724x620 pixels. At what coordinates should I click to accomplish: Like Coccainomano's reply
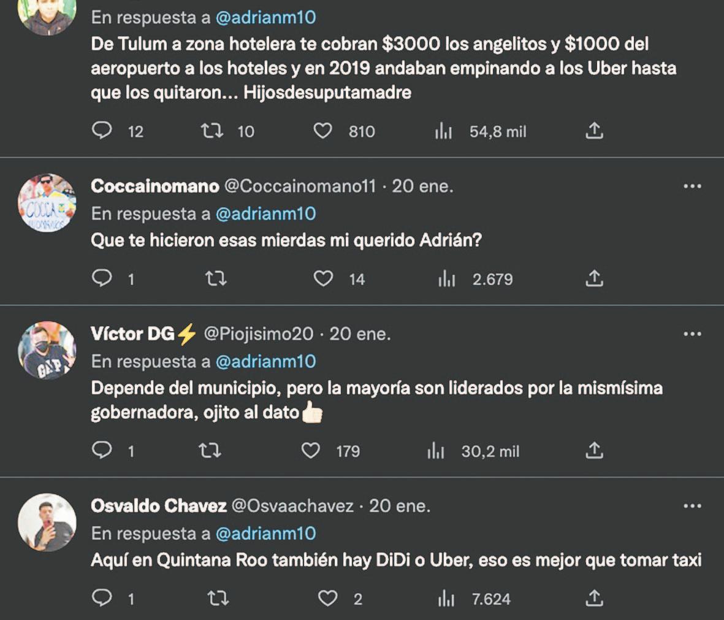pyautogui.click(x=323, y=279)
